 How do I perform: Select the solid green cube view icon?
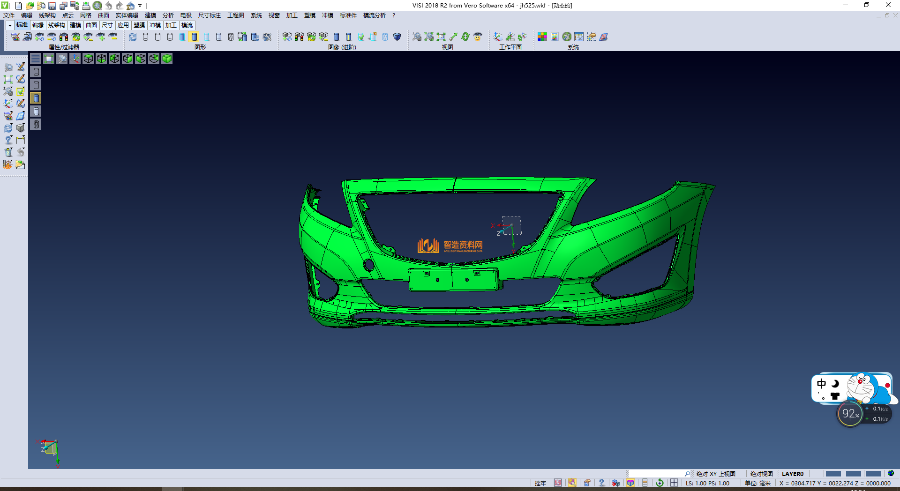tap(167, 59)
